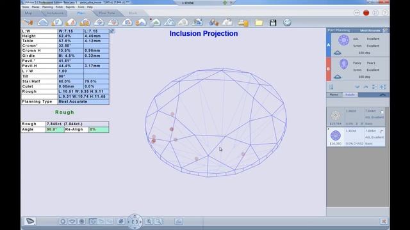Click the collapse grid icon in Part Planning
Viewport: 410px width, 230px height.
click(x=374, y=87)
